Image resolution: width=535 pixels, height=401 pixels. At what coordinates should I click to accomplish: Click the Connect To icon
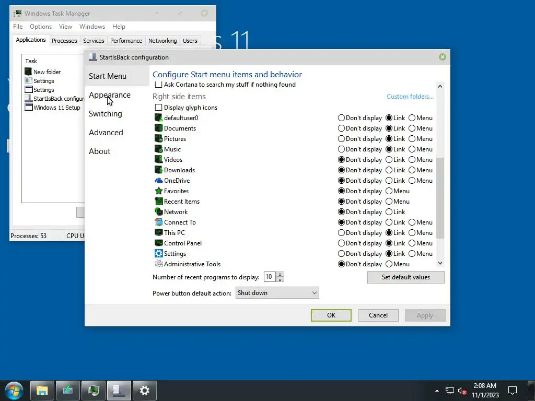[158, 222]
